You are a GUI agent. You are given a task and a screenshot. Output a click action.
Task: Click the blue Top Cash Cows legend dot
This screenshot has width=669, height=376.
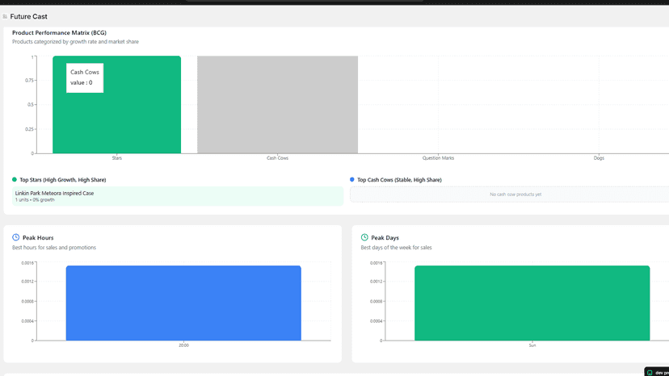click(x=352, y=179)
